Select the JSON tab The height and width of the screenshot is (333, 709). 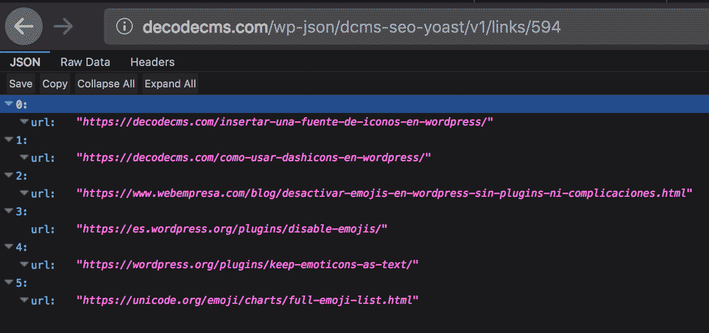point(25,62)
